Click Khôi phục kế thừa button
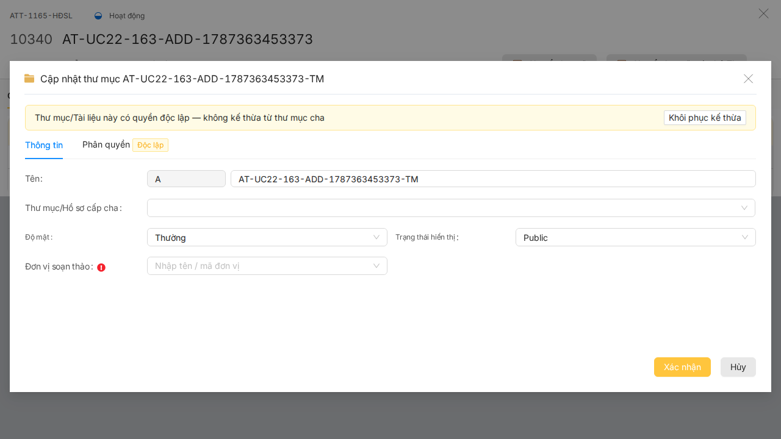Viewport: 781px width, 439px height. [x=705, y=118]
